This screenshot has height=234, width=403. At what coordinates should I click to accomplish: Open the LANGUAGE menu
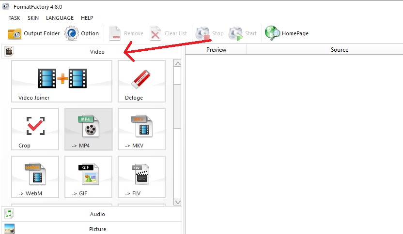pyautogui.click(x=60, y=18)
